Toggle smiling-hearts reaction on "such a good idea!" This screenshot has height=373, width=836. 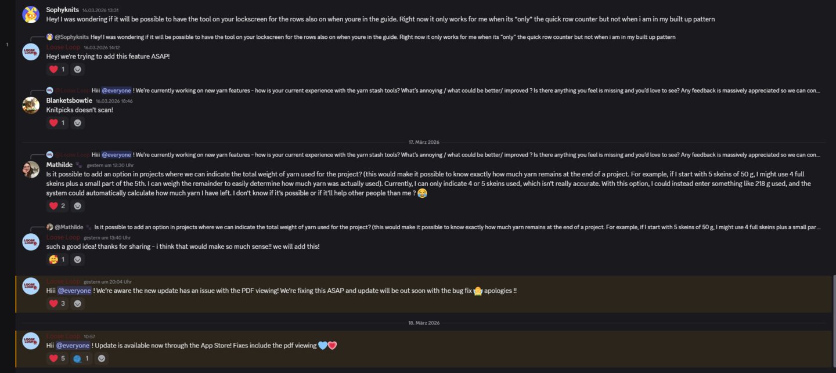pyautogui.click(x=57, y=259)
